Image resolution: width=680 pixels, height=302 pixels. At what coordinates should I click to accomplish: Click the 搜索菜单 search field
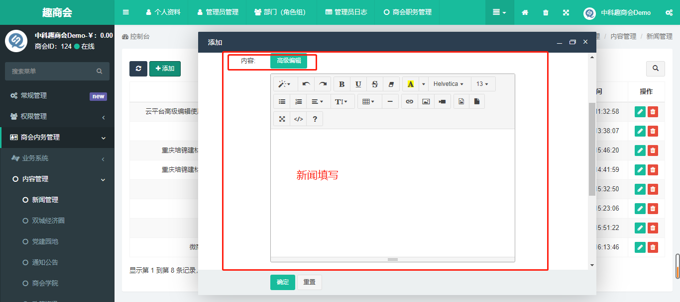point(52,72)
